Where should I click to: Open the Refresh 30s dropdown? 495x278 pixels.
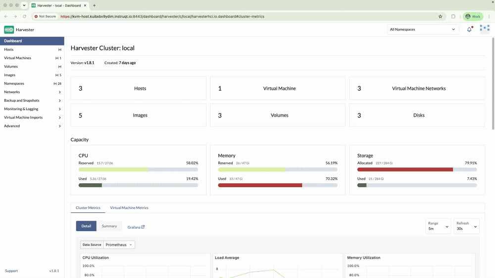pyautogui.click(x=467, y=226)
